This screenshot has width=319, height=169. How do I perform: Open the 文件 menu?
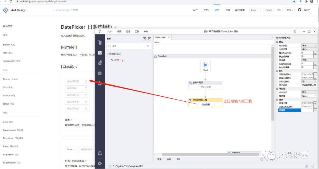point(110,31)
